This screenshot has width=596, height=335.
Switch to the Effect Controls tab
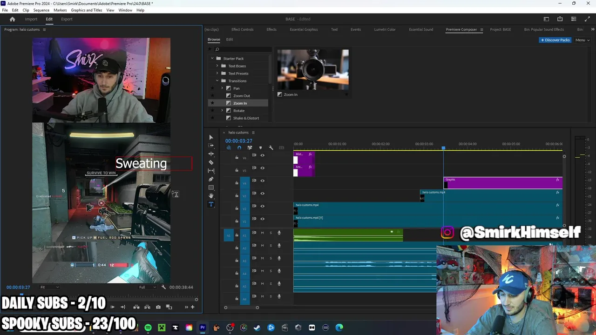pyautogui.click(x=243, y=29)
